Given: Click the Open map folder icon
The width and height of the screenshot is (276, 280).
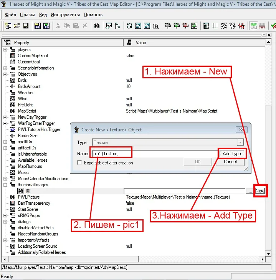Looking at the screenshot, I should (17, 26).
